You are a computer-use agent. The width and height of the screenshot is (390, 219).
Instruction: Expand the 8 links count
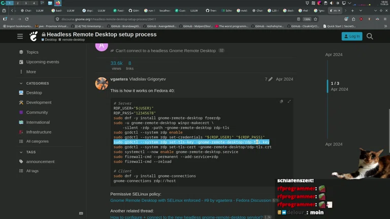click(x=129, y=65)
